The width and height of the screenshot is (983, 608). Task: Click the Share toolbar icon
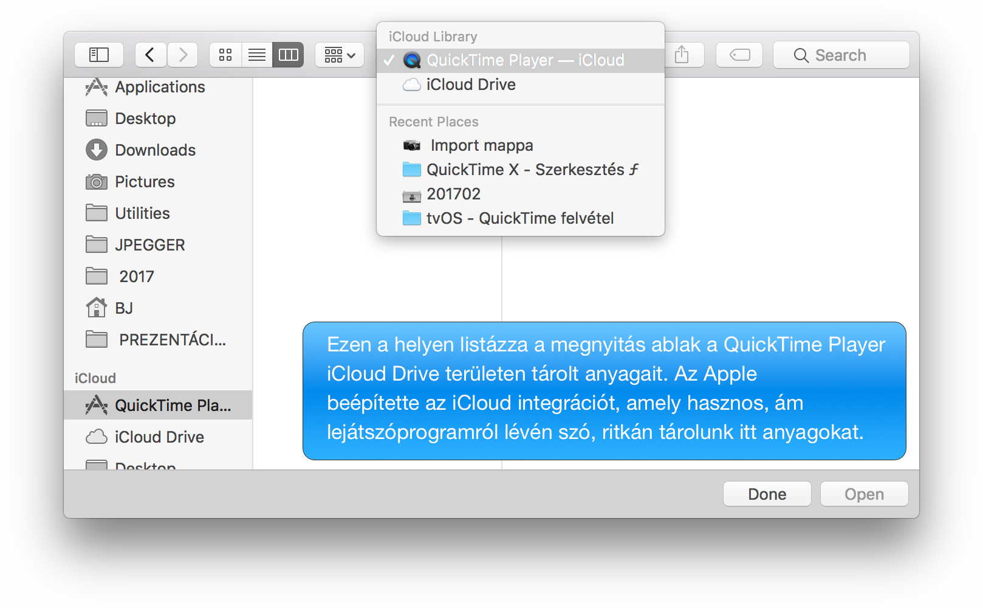[x=682, y=55]
